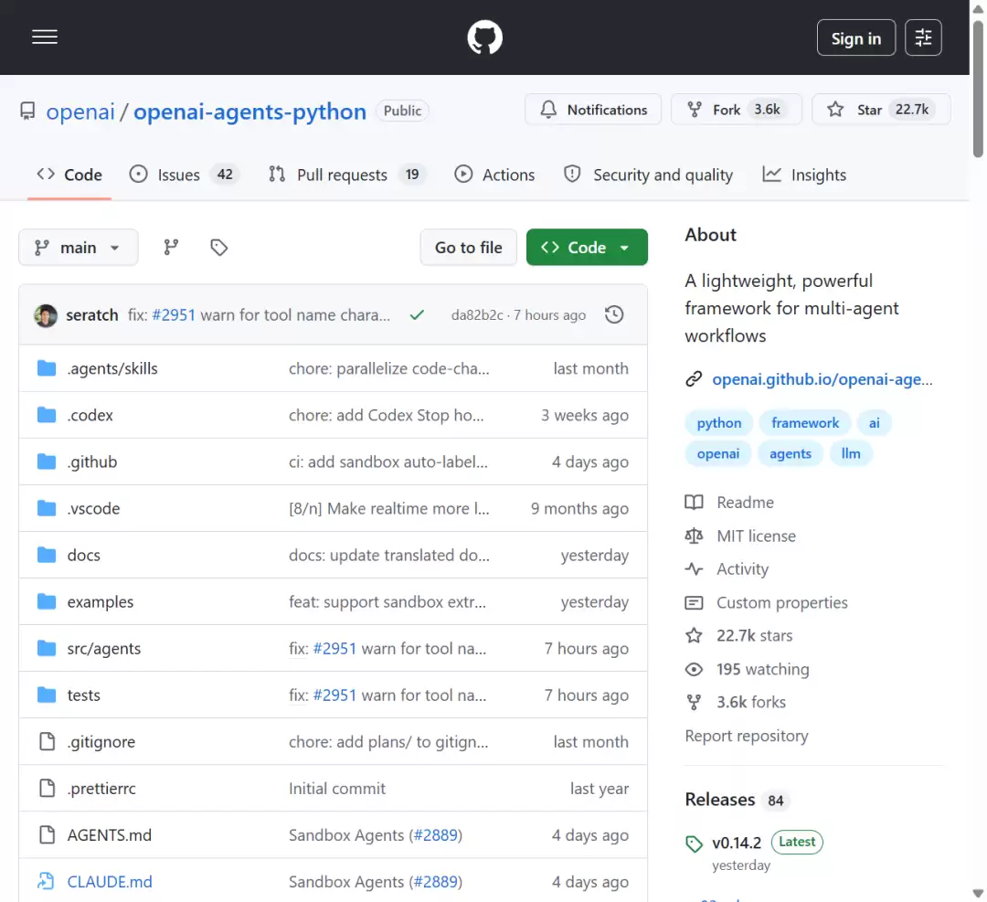Select the python topic tag
The image size is (987, 902).
pyautogui.click(x=719, y=423)
